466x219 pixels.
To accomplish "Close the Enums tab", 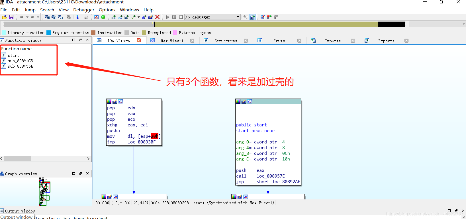I will click(299, 41).
